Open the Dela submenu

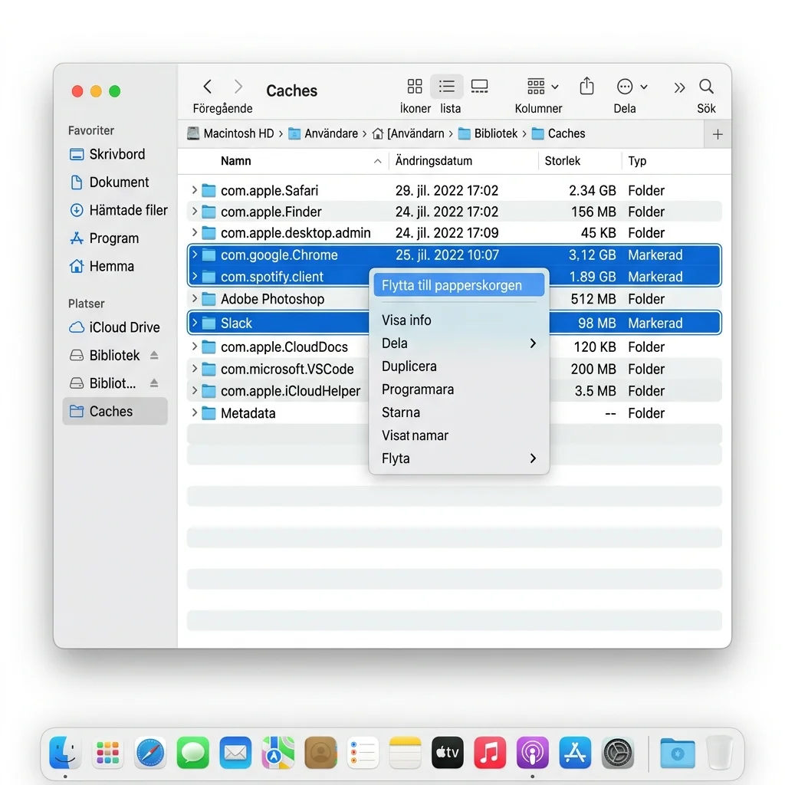[459, 343]
